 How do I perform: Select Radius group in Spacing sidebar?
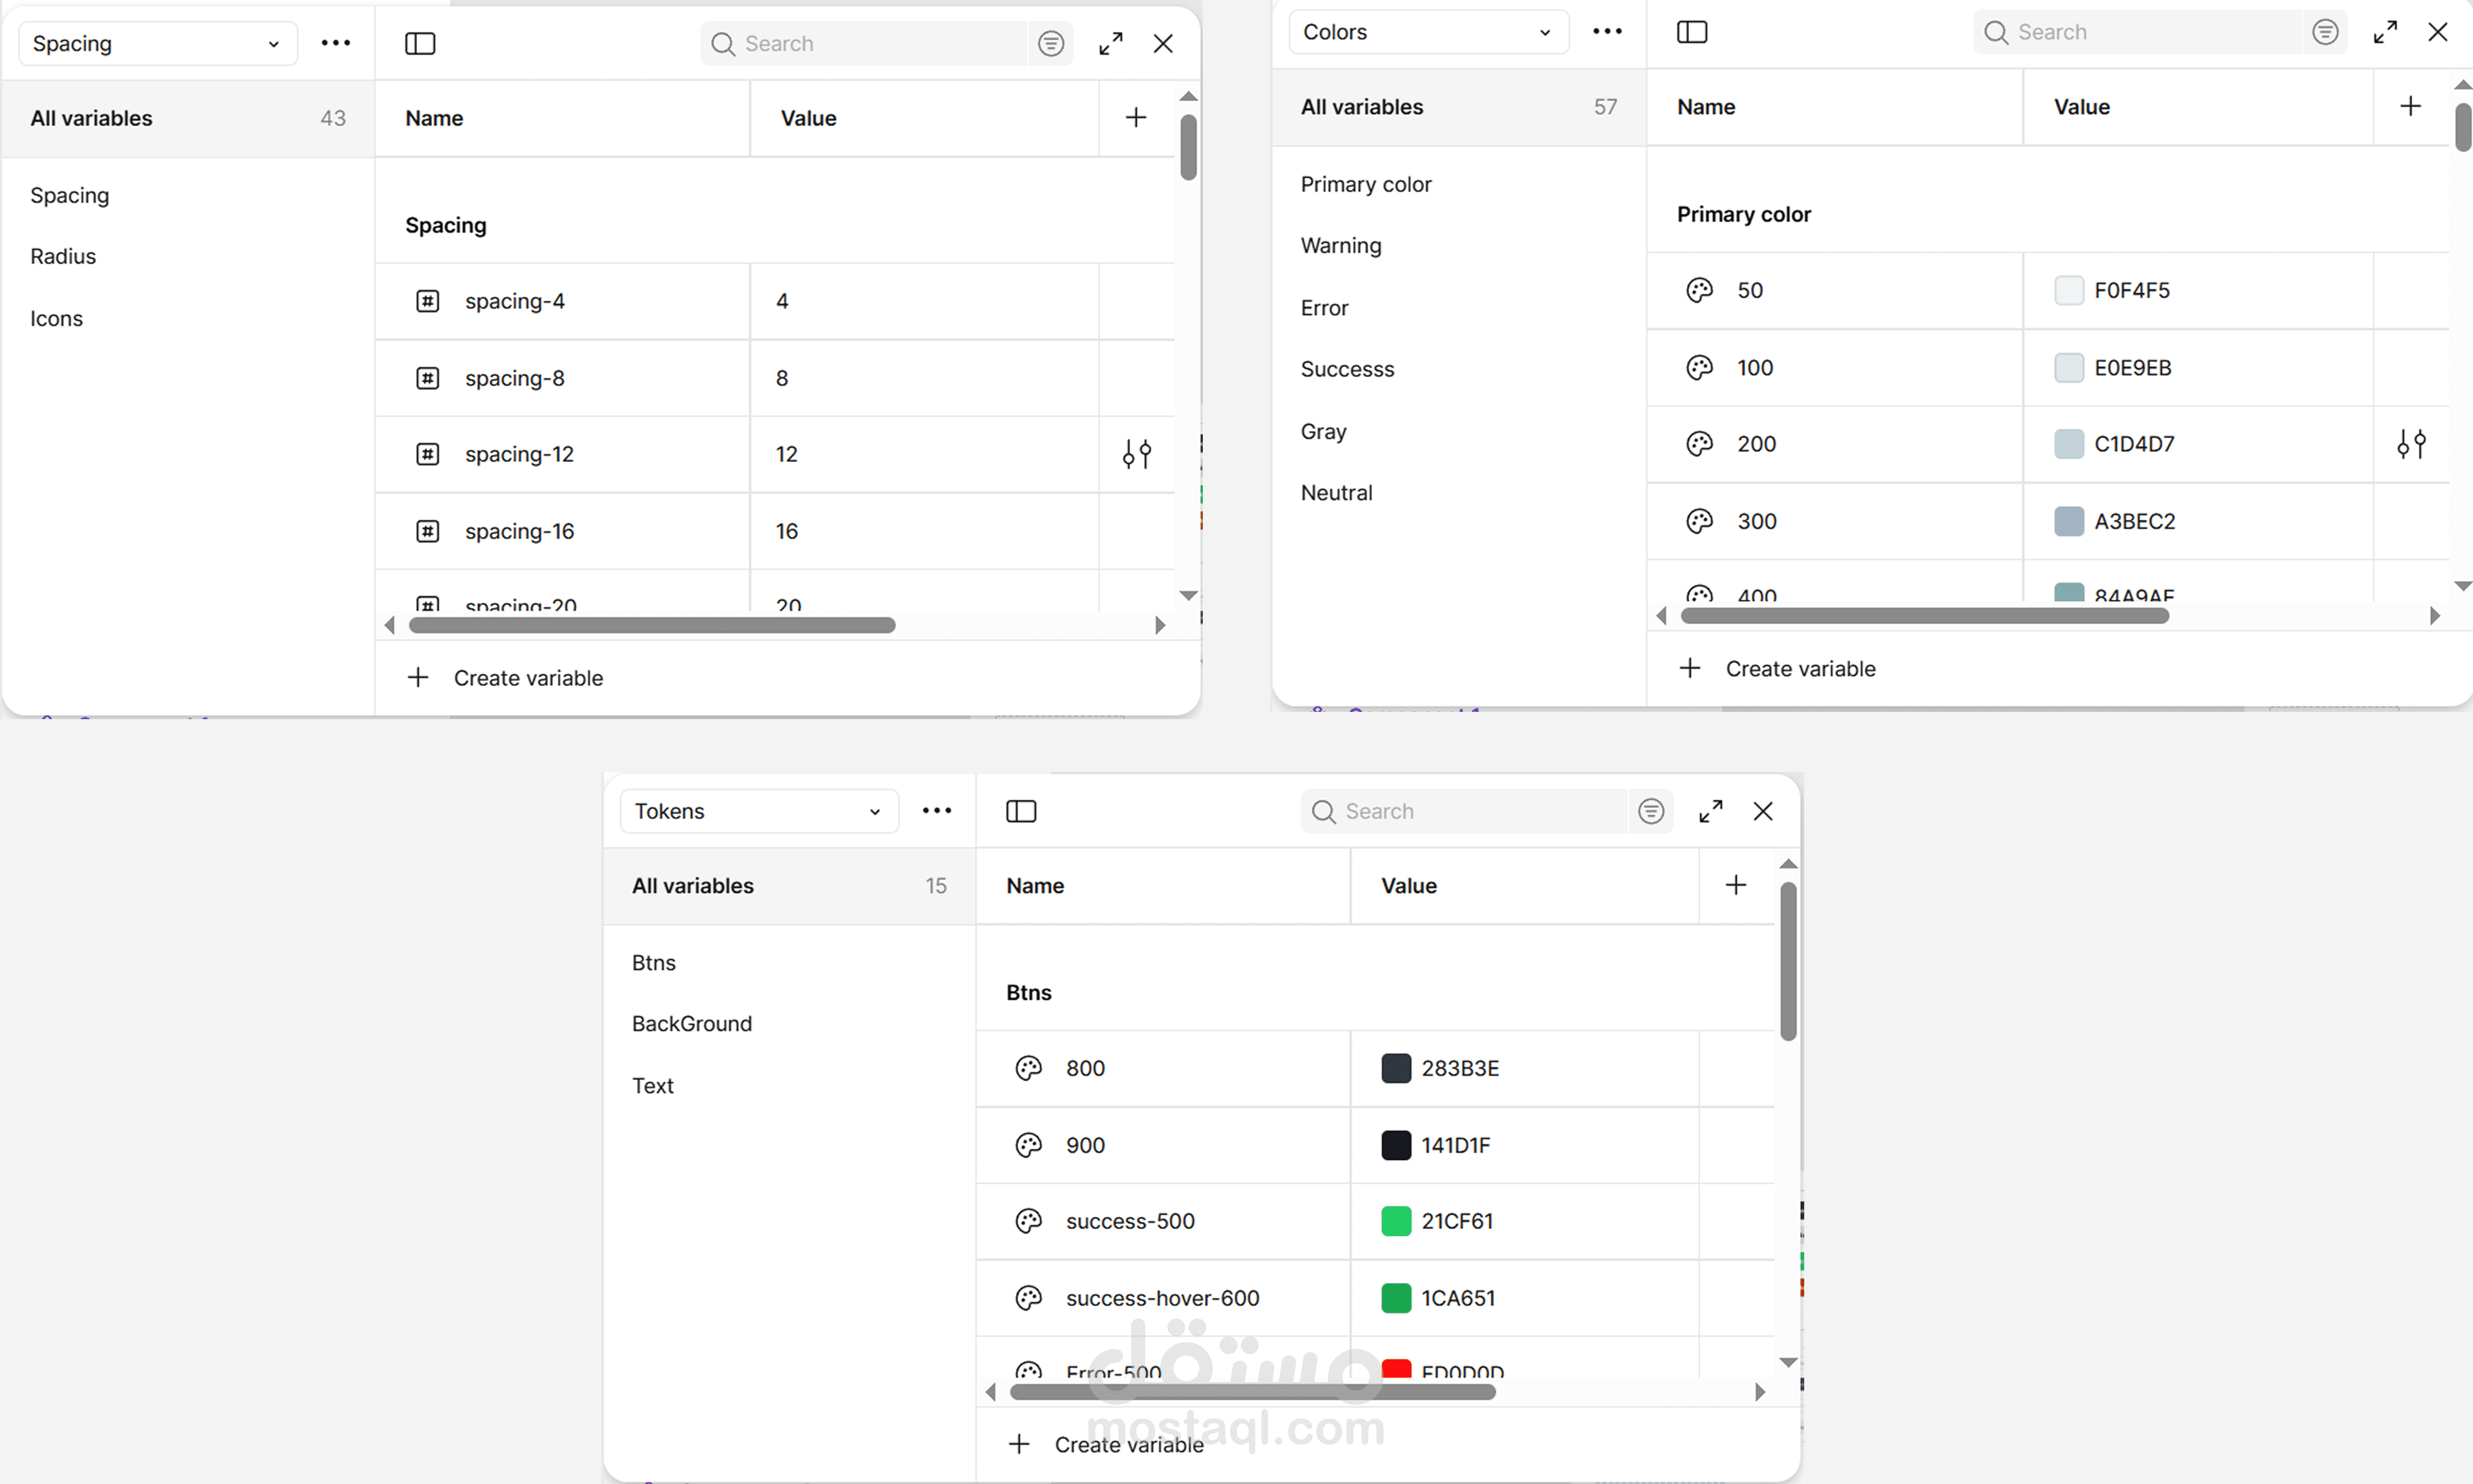point(63,256)
